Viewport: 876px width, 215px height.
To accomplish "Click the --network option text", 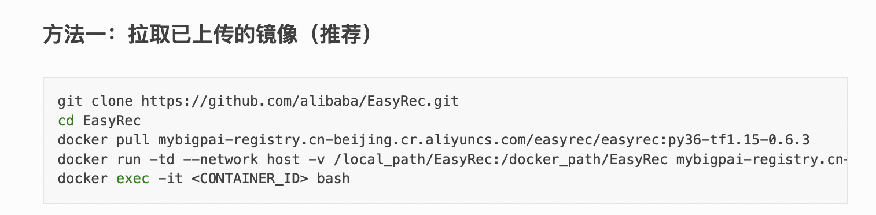I will tap(219, 160).
